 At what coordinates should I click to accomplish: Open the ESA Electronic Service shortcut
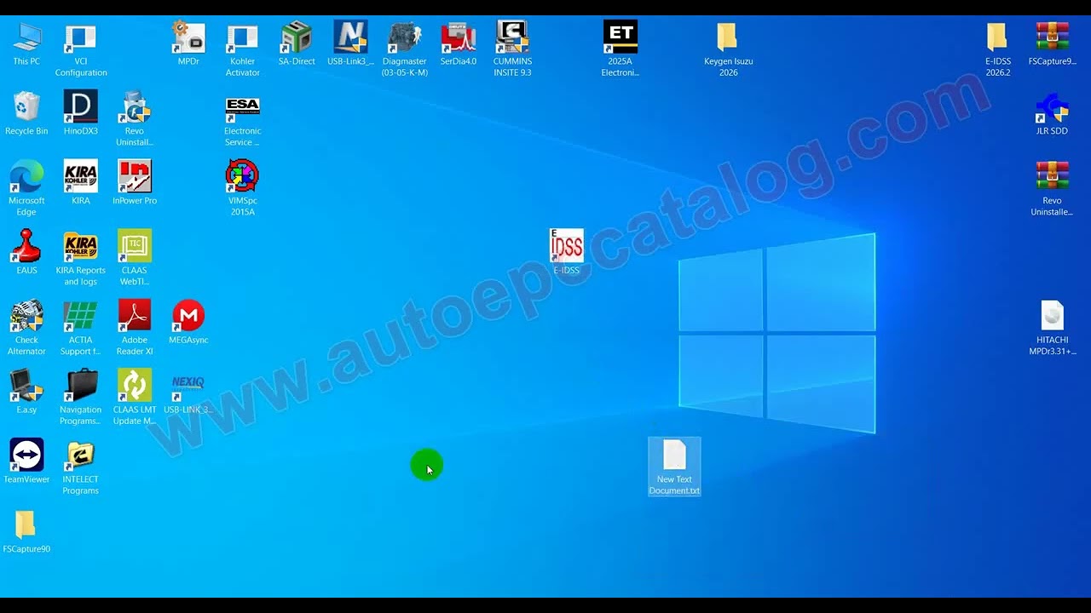click(x=243, y=119)
